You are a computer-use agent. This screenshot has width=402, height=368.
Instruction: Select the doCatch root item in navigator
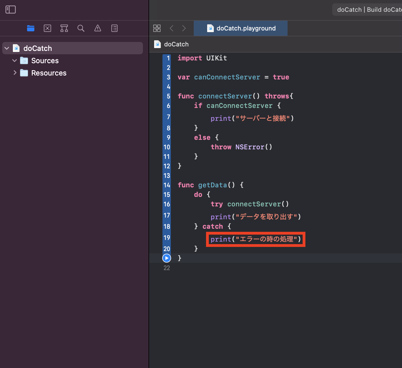73,48
